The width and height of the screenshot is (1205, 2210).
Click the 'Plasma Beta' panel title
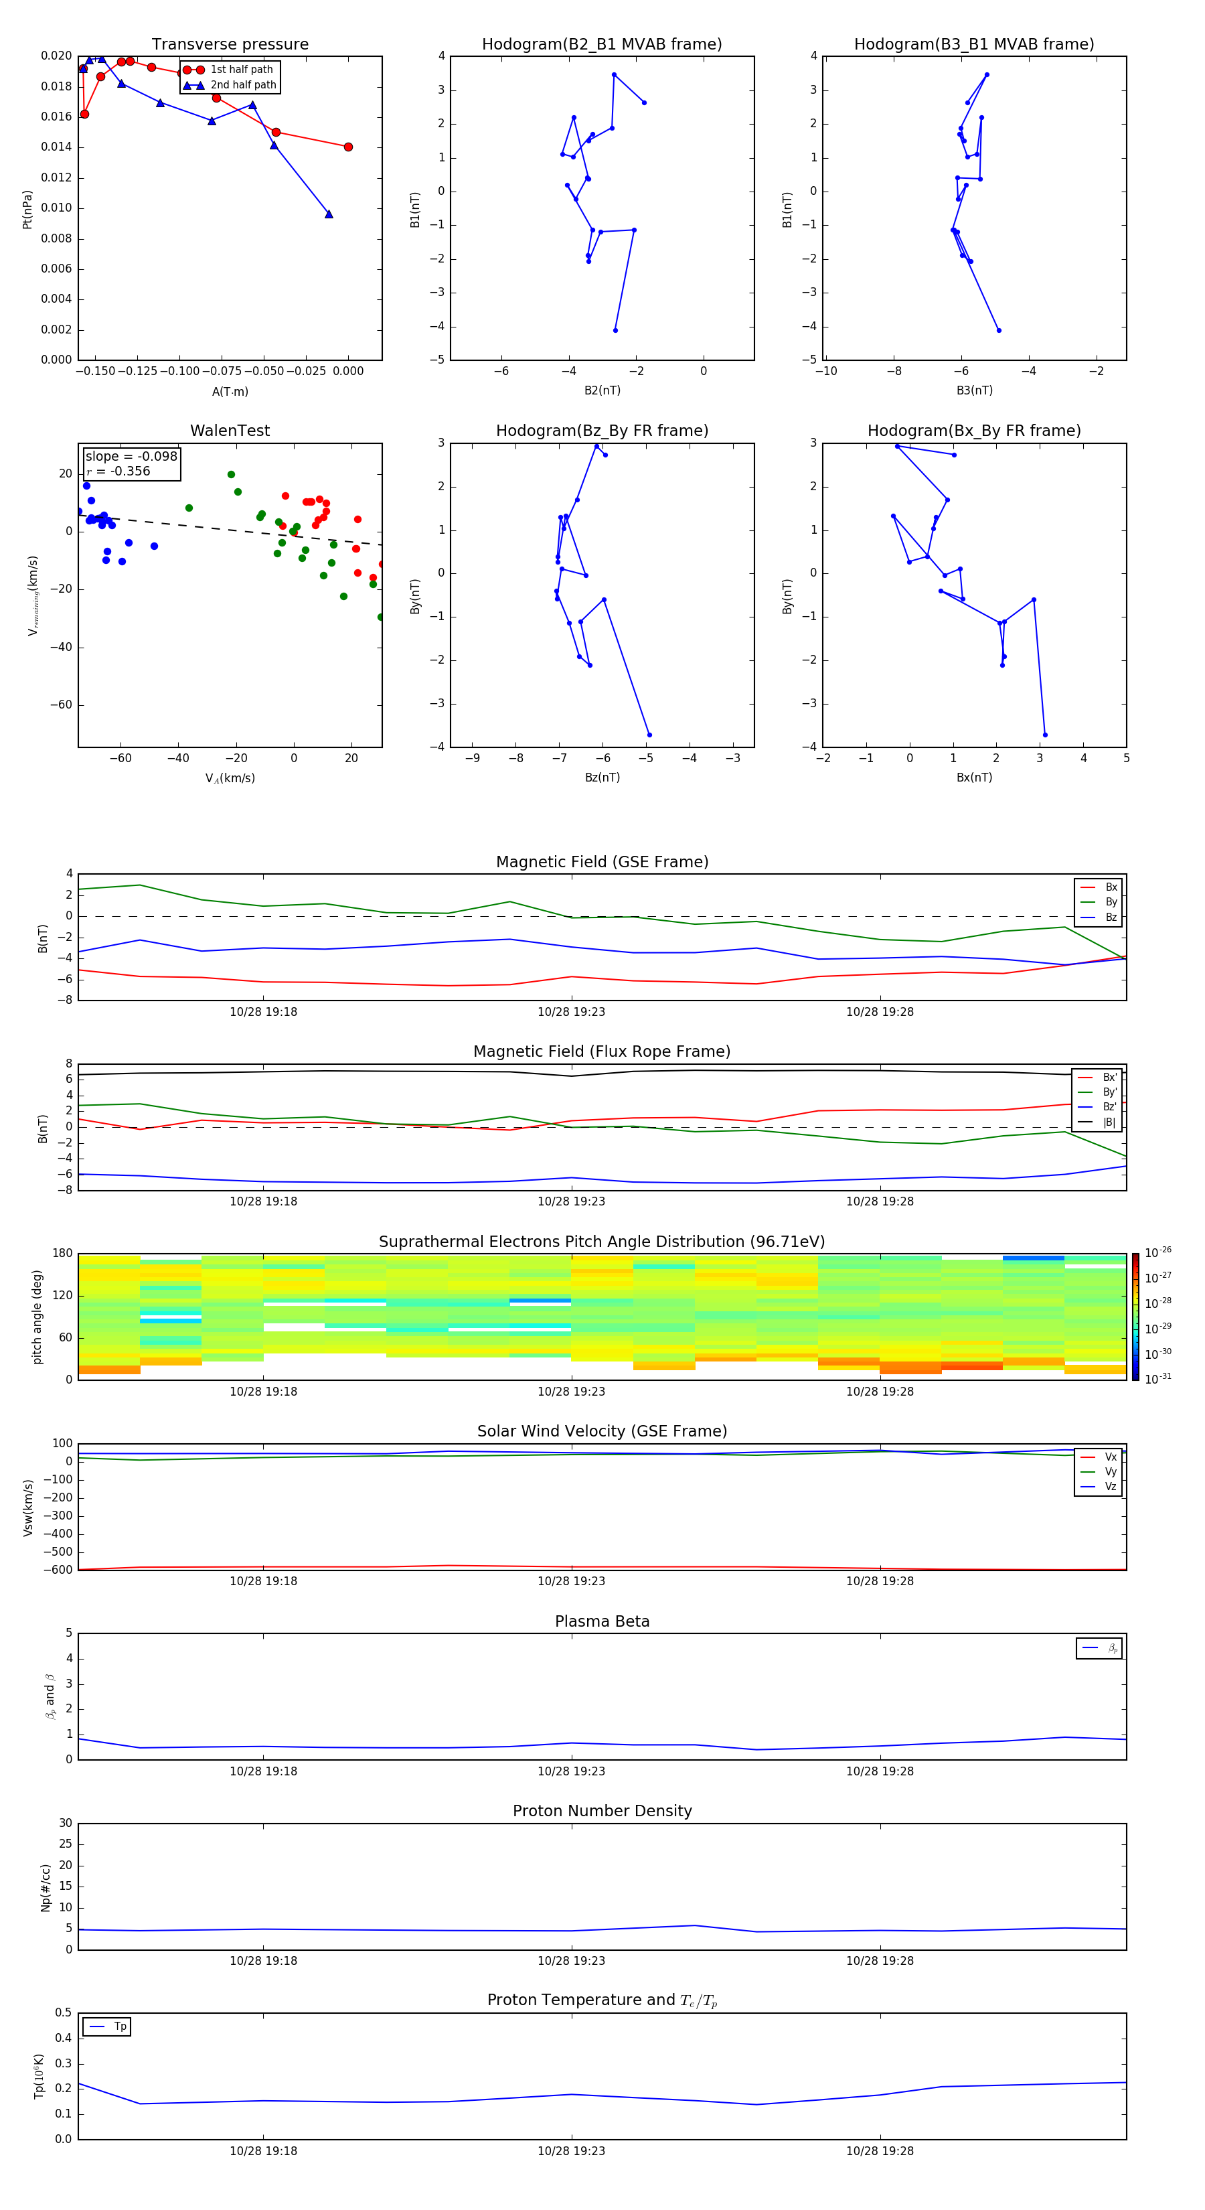pyautogui.click(x=602, y=1621)
